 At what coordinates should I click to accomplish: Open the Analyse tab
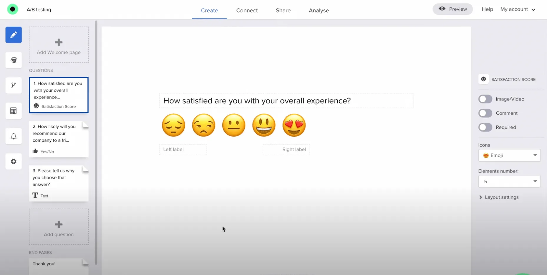tap(319, 10)
